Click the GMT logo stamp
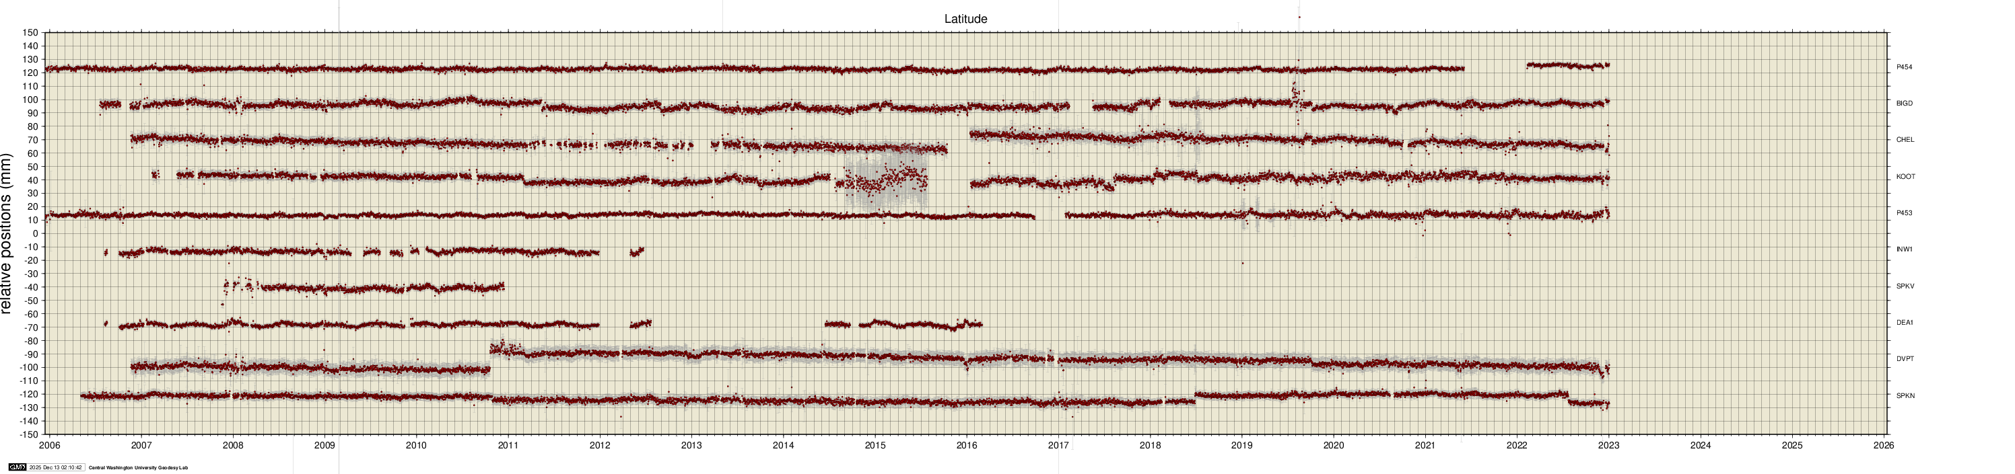The height and width of the screenshot is (474, 2015). (18, 468)
